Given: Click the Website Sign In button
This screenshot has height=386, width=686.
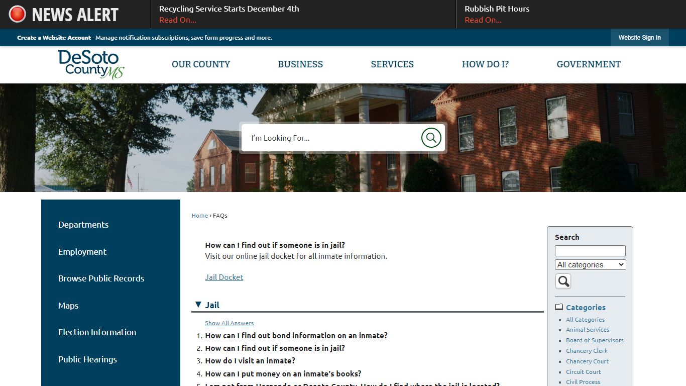Looking at the screenshot, I should click(x=639, y=38).
